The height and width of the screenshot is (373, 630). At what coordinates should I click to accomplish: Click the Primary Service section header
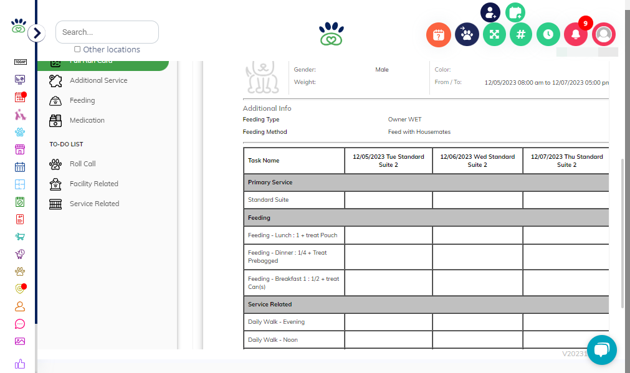coord(426,182)
